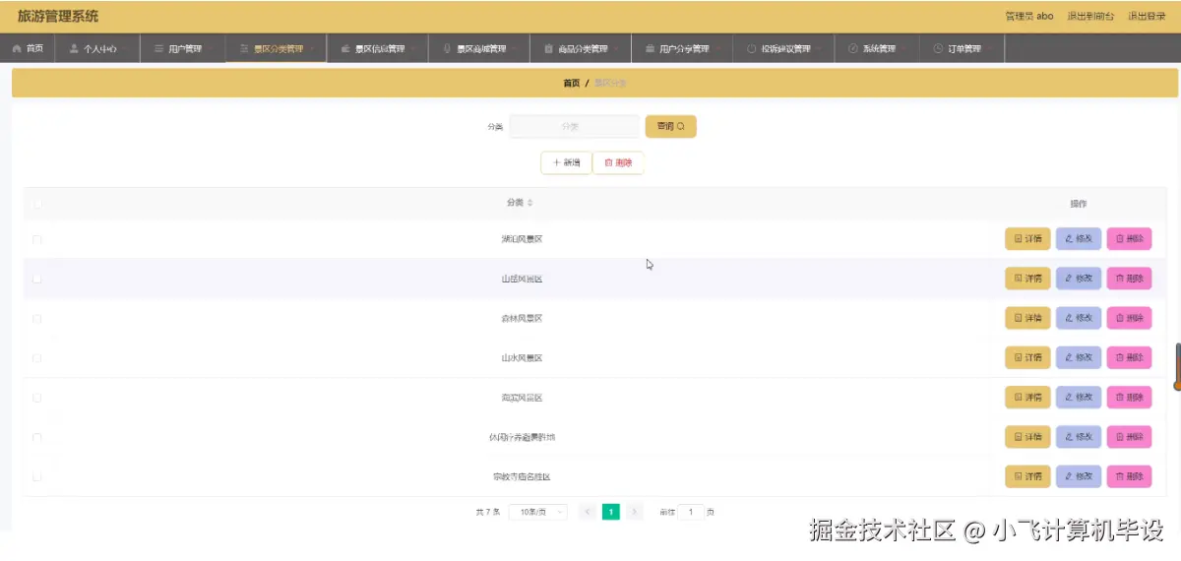Tick the checkbox for 湖泊风景区 row
Screen dimensions: 1181x561
point(37,239)
